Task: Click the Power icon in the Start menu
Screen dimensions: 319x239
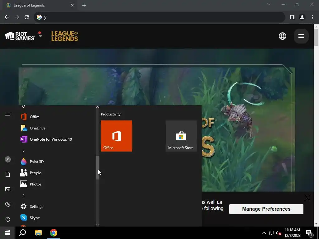Action: coord(8,219)
